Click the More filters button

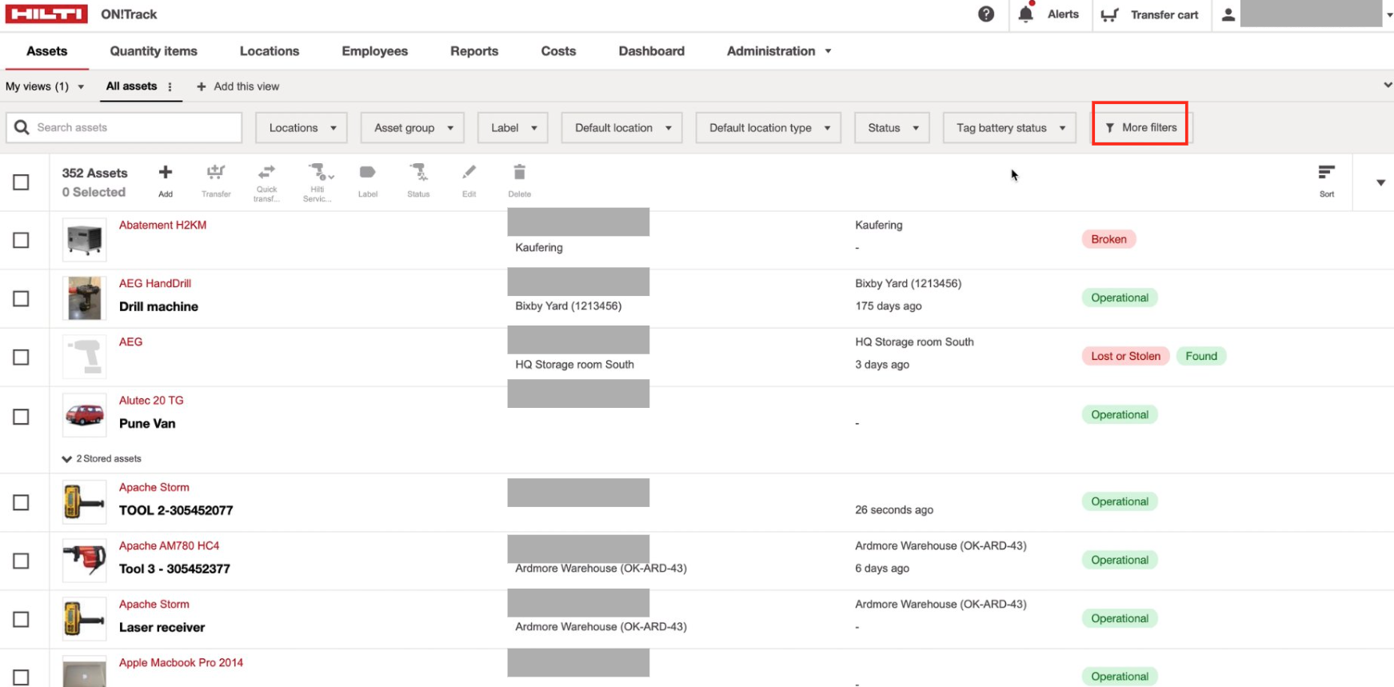click(1140, 128)
